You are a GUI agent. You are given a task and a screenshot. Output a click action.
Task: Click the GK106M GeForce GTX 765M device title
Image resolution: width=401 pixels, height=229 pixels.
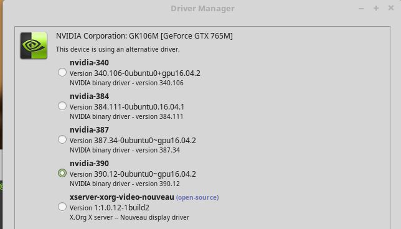point(144,36)
